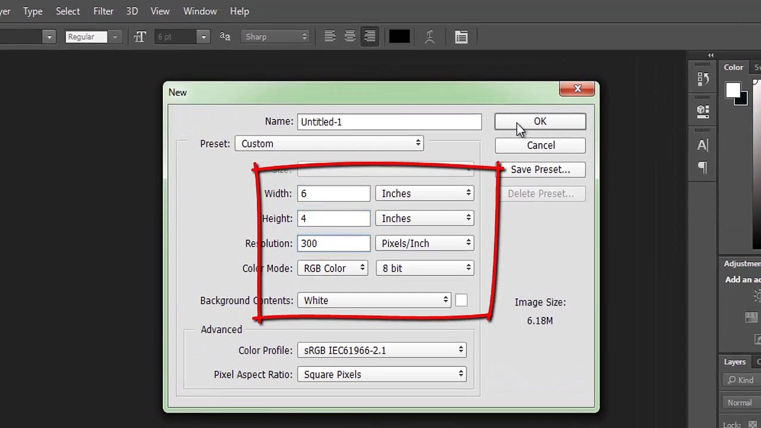Open the Help menu

240,11
